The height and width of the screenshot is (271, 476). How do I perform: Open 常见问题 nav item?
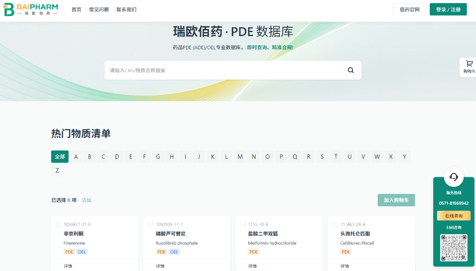tap(99, 10)
